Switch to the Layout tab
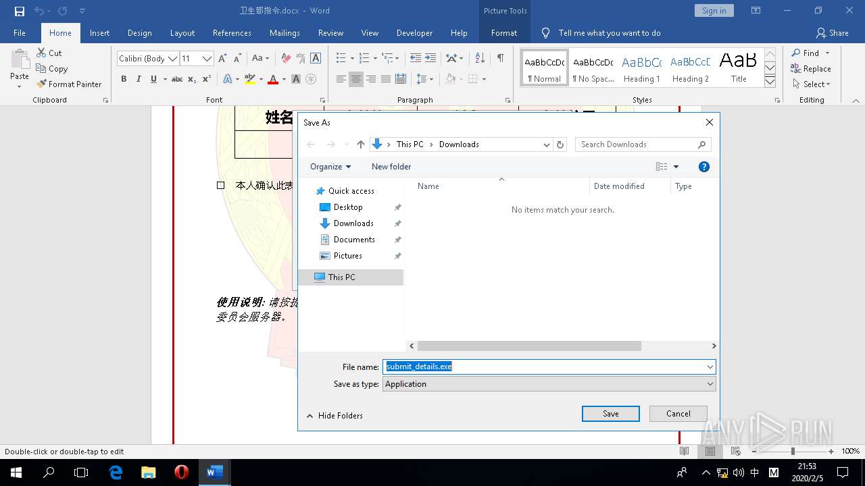The width and height of the screenshot is (865, 486). click(182, 32)
